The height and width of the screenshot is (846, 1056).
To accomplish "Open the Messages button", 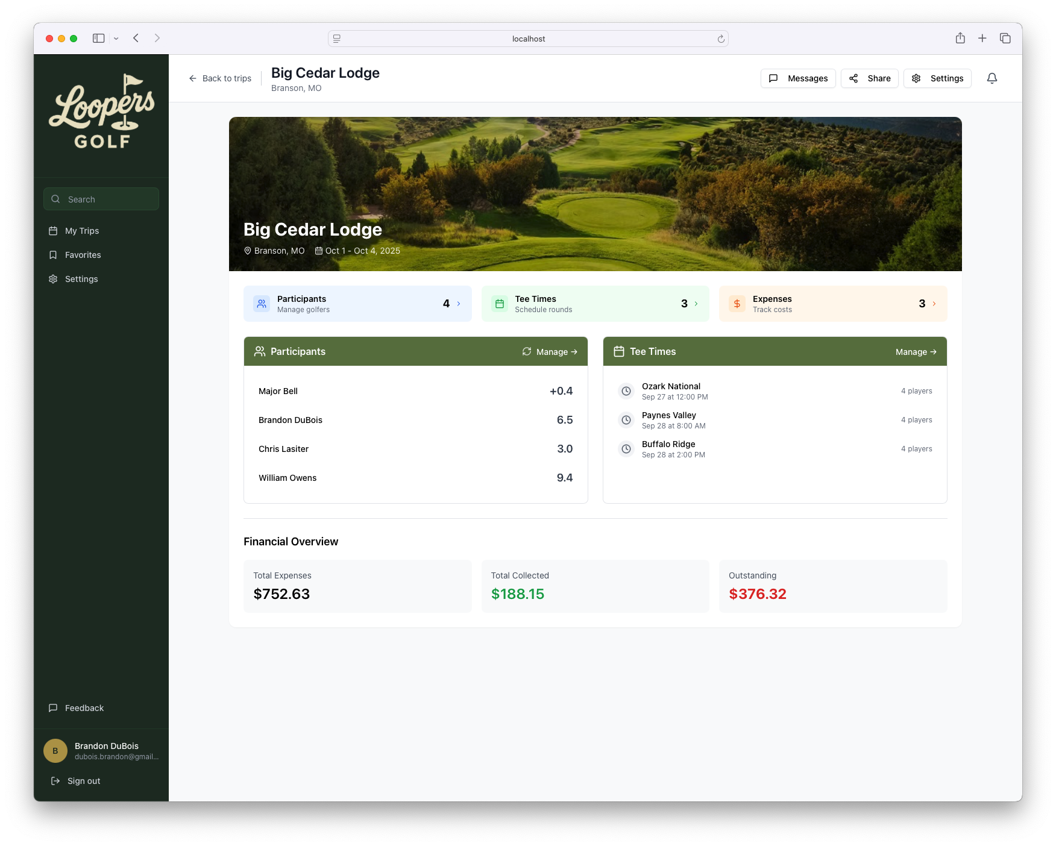I will pyautogui.click(x=797, y=78).
